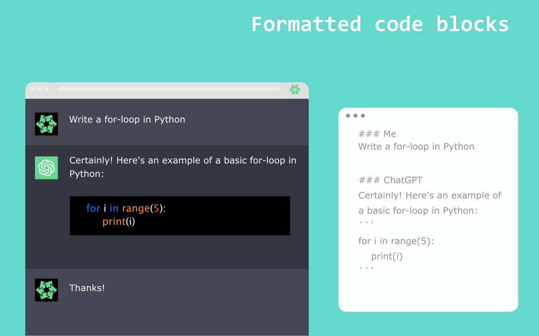Click closing triple backticks in note window
539x336 pixels.
tap(366, 269)
